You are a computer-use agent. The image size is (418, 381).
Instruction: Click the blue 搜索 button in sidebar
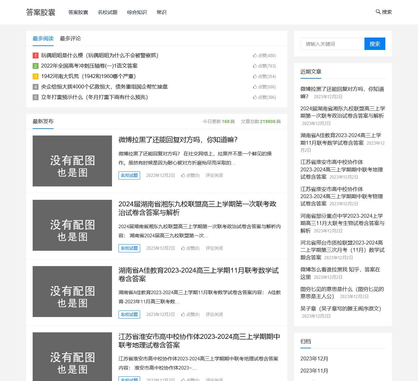click(x=375, y=44)
